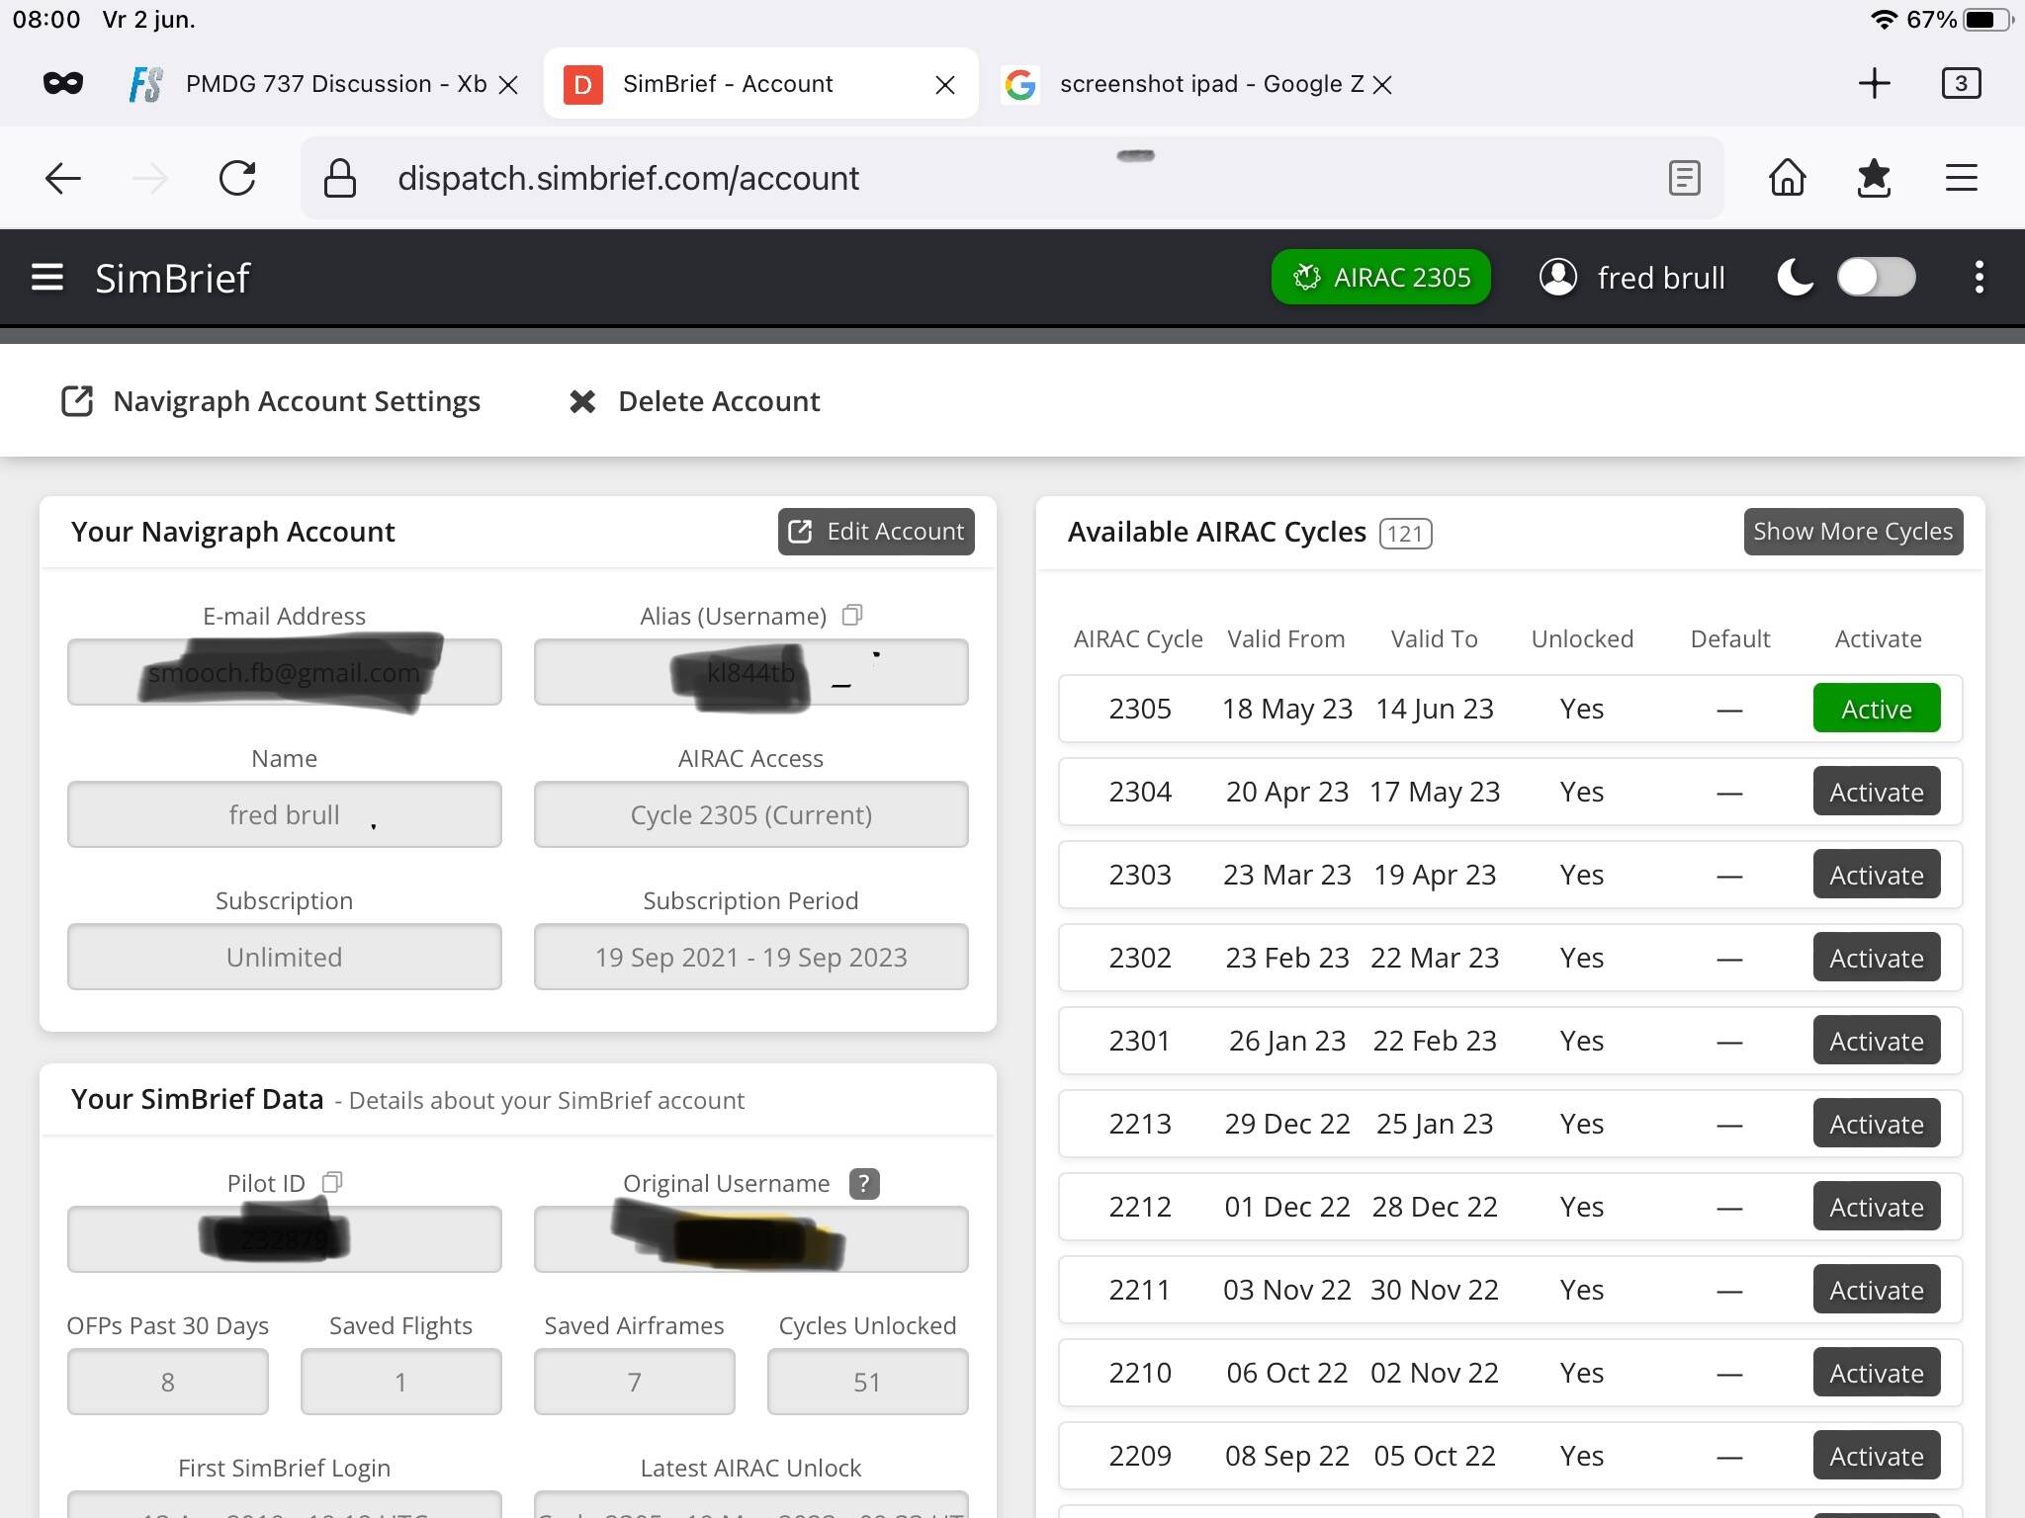
Task: Open the three-dot vertical options menu
Action: [1979, 278]
